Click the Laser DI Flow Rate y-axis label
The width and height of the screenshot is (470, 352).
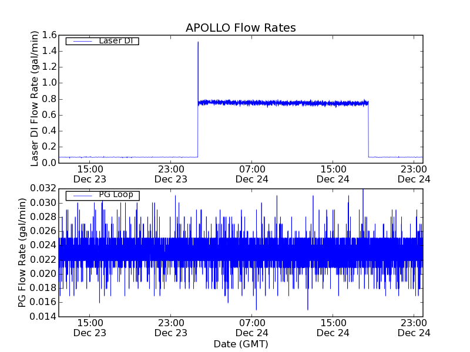click(x=35, y=99)
